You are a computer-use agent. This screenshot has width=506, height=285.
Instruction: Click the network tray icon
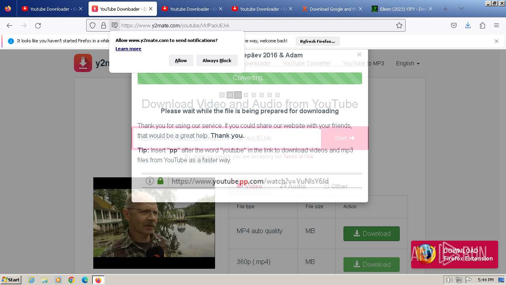coord(459,280)
